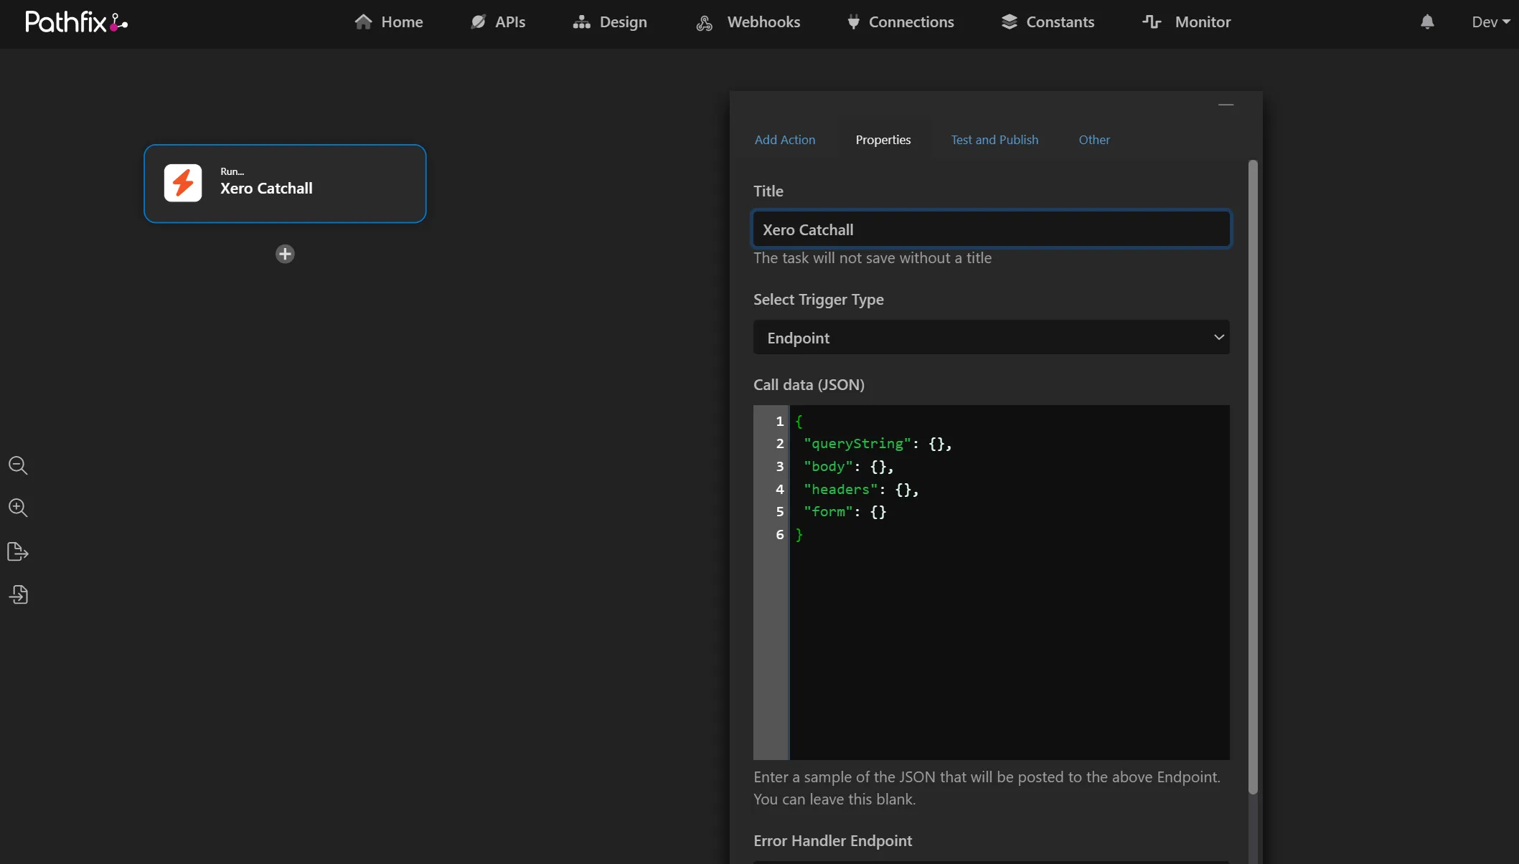This screenshot has height=864, width=1519.
Task: Click the lightning bolt trigger icon
Action: [183, 183]
